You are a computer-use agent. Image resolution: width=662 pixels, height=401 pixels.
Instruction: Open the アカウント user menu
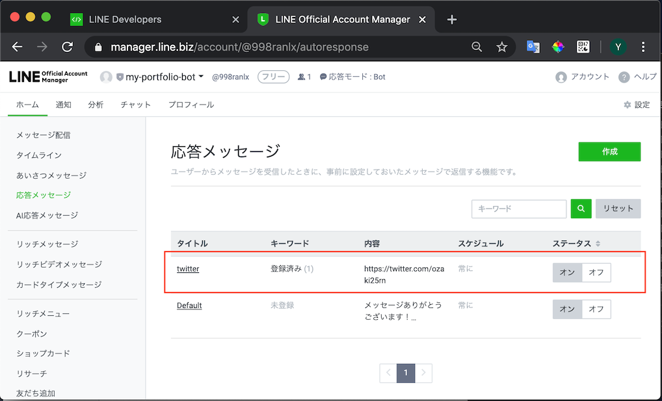582,77
